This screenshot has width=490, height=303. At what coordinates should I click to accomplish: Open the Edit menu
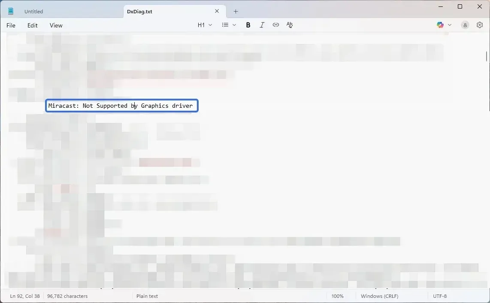(x=33, y=25)
